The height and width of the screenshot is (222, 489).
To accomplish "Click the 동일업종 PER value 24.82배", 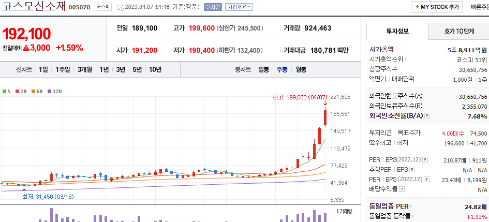I will [x=476, y=206].
